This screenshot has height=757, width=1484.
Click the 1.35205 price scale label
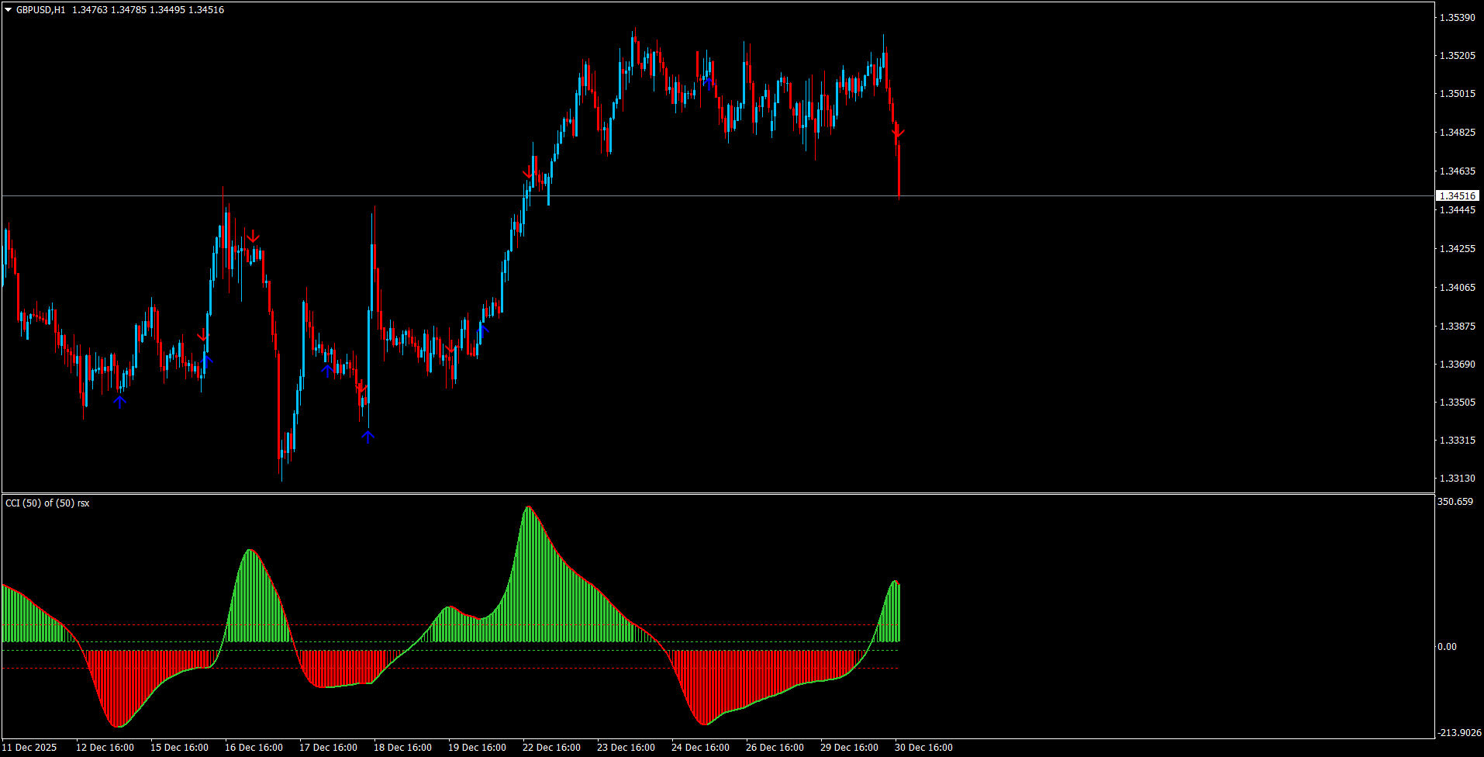[x=1458, y=56]
